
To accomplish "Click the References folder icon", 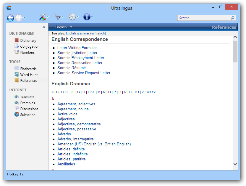I will [x=17, y=80].
